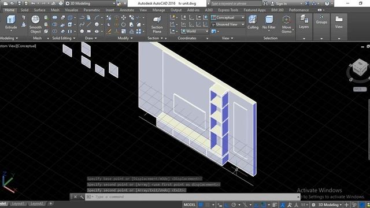Expand the Solid Editing panel
370x208 pixels.
point(64,38)
